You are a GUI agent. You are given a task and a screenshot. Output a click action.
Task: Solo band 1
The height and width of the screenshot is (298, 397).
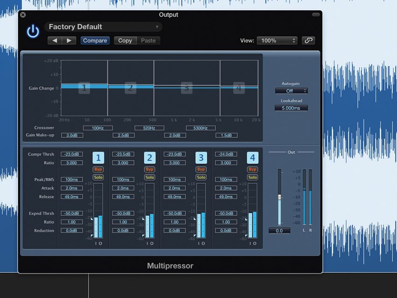coord(98,177)
